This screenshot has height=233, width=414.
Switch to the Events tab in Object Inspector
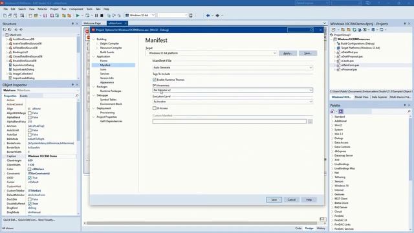click(24, 96)
